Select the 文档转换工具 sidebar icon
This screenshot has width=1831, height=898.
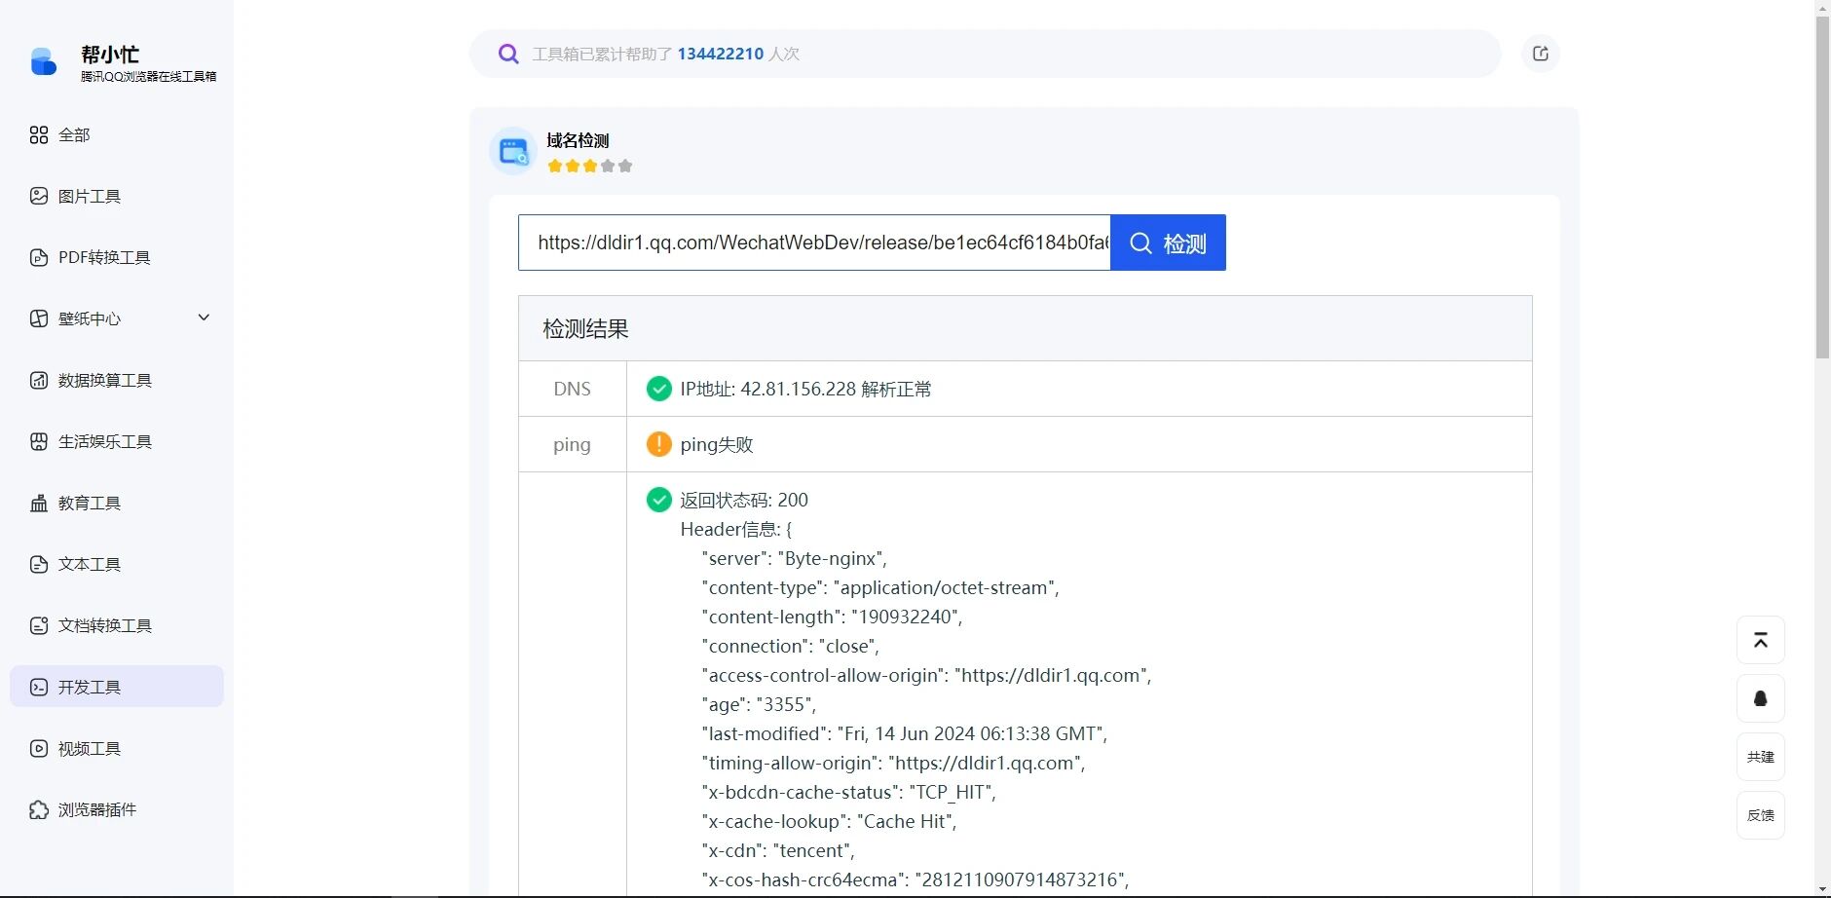click(x=39, y=626)
